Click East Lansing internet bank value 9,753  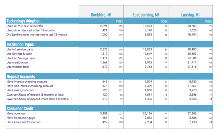(148, 67)
